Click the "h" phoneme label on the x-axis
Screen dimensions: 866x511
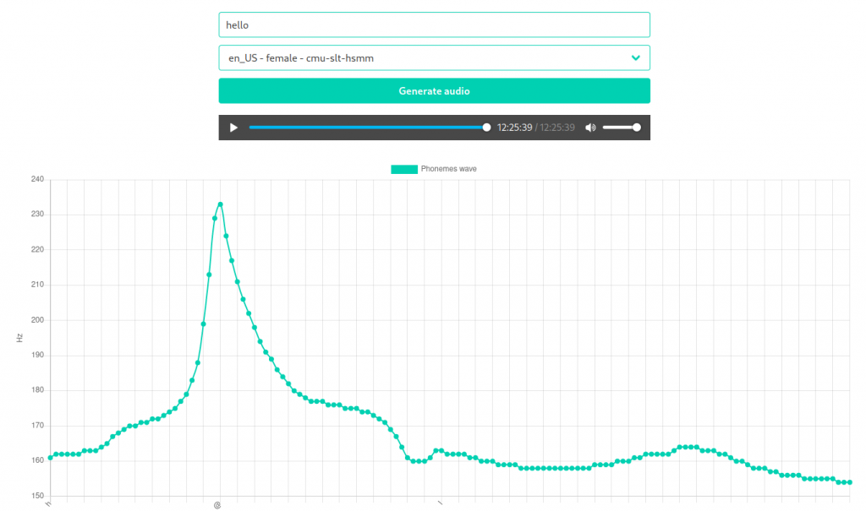pyautogui.click(x=48, y=504)
